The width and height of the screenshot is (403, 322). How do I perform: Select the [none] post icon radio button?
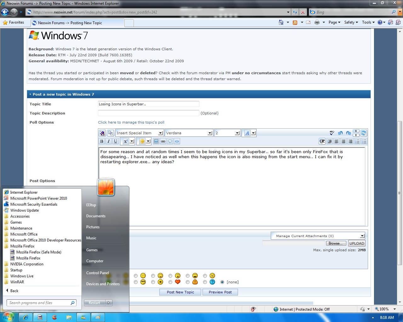222,282
